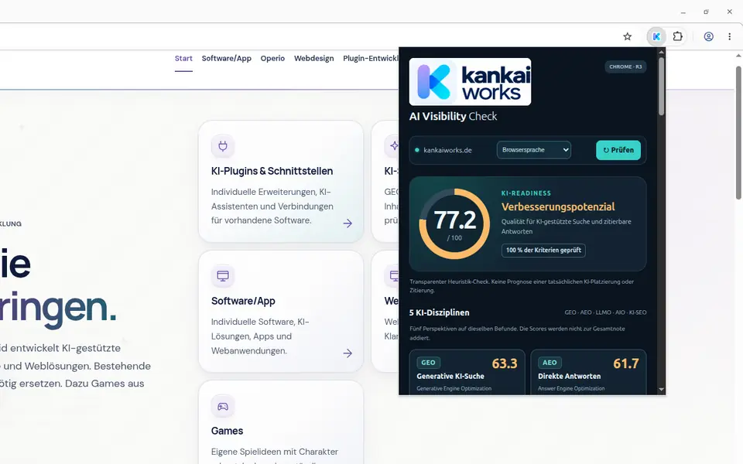The image size is (743, 464).
Task: Open the AEO Direkte Antworten card
Action: (x=588, y=372)
